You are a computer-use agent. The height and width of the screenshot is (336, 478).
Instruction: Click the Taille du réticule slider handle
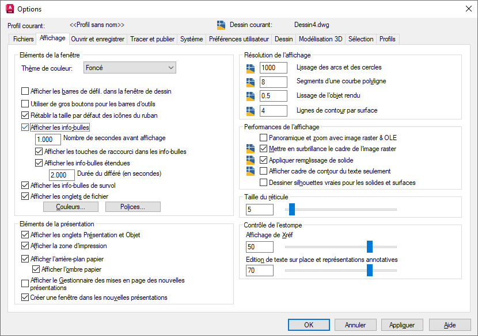coord(291,210)
